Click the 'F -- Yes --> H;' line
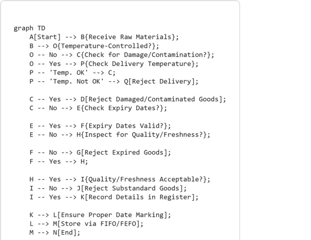Image resolution: width=311 pixels, height=240 pixels. pos(59,161)
